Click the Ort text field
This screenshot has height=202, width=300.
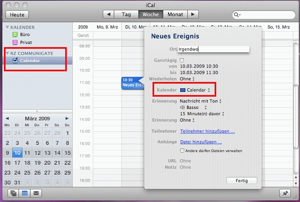point(213,49)
